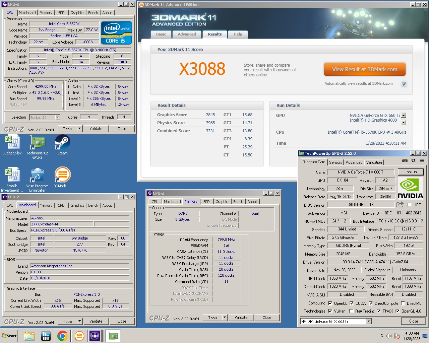The image size is (429, 343).
Task: Open Stanlib Investment spreadsheet icon
Action: (12, 179)
